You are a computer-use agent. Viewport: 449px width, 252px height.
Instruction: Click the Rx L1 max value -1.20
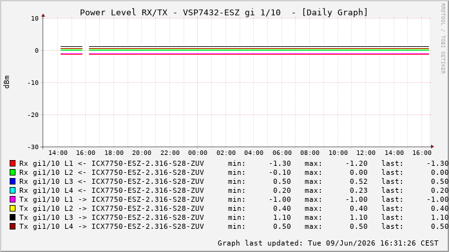tap(356, 163)
